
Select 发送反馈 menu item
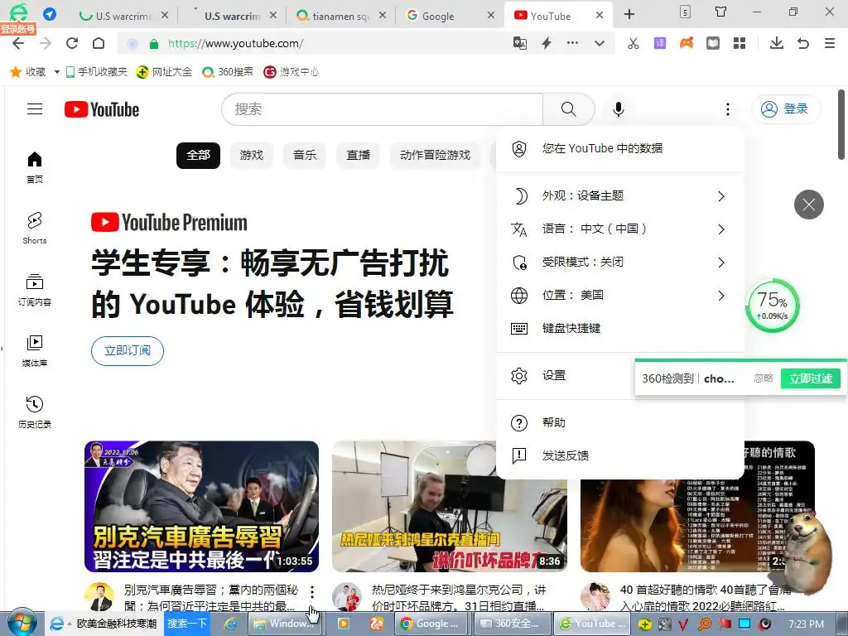click(x=619, y=455)
